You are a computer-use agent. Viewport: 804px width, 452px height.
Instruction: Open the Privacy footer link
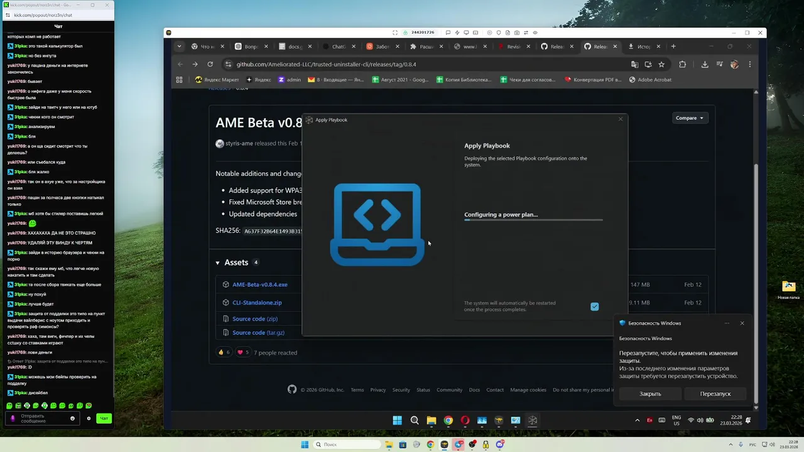tap(378, 390)
